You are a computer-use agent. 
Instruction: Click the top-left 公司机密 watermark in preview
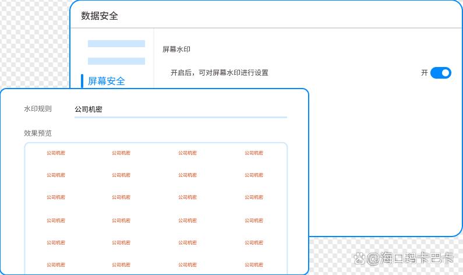56,153
